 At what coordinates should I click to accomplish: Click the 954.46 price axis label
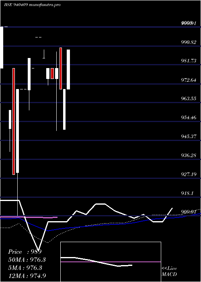(188, 118)
